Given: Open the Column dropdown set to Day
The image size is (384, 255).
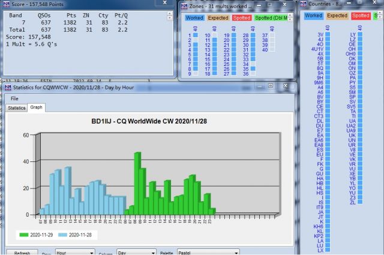Looking at the screenshot, I should [x=136, y=253].
